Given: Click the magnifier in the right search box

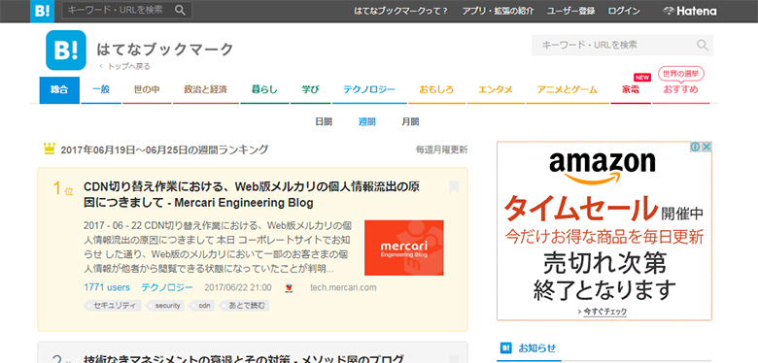Looking at the screenshot, I should (x=702, y=46).
